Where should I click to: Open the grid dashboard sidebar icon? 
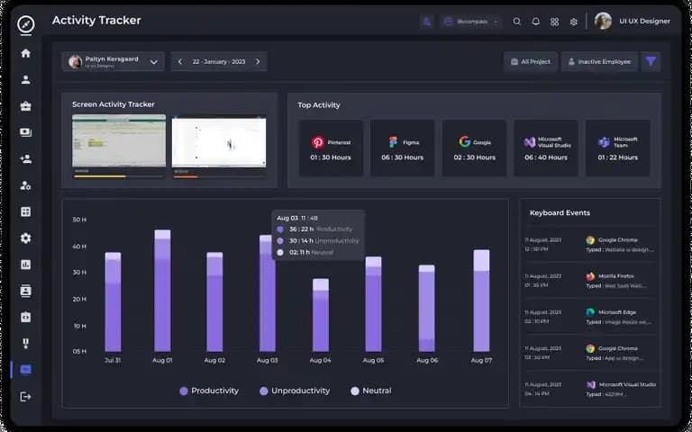click(x=25, y=211)
